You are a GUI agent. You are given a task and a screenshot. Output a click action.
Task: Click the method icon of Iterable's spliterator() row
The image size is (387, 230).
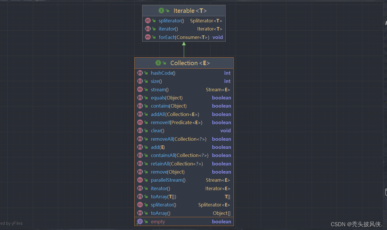click(x=148, y=21)
